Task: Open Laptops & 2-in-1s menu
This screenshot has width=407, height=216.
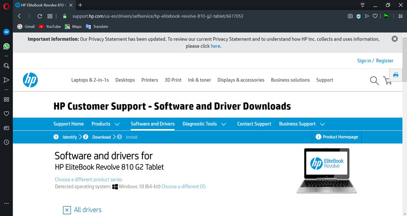Action: tap(90, 80)
